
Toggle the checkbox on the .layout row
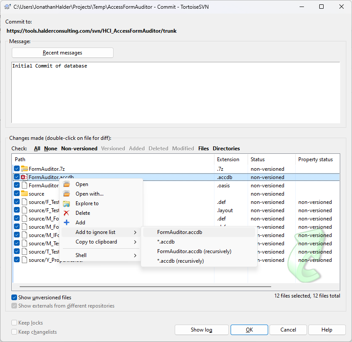pyautogui.click(x=17, y=210)
